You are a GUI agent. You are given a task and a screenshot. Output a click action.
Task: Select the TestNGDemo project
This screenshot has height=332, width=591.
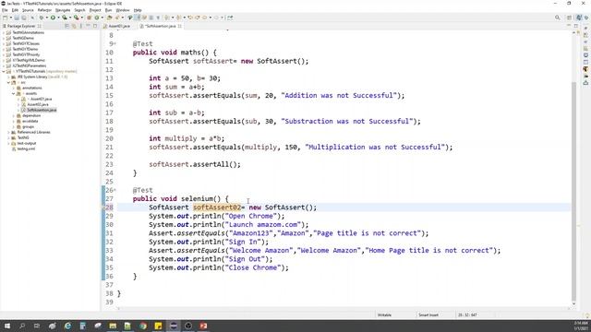pyautogui.click(x=23, y=38)
